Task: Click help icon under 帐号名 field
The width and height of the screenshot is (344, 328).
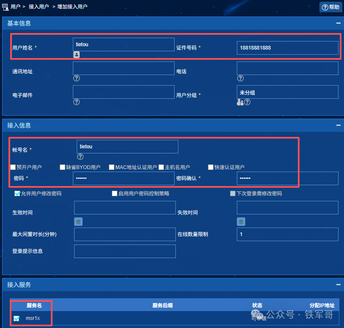Action: (80, 157)
